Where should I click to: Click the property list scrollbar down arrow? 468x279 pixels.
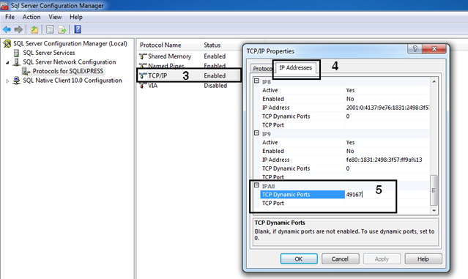click(x=434, y=211)
